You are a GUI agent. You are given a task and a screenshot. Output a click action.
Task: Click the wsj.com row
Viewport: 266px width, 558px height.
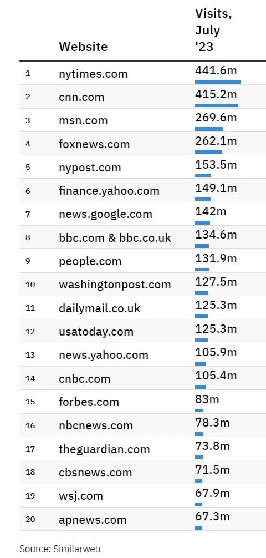coord(142,496)
